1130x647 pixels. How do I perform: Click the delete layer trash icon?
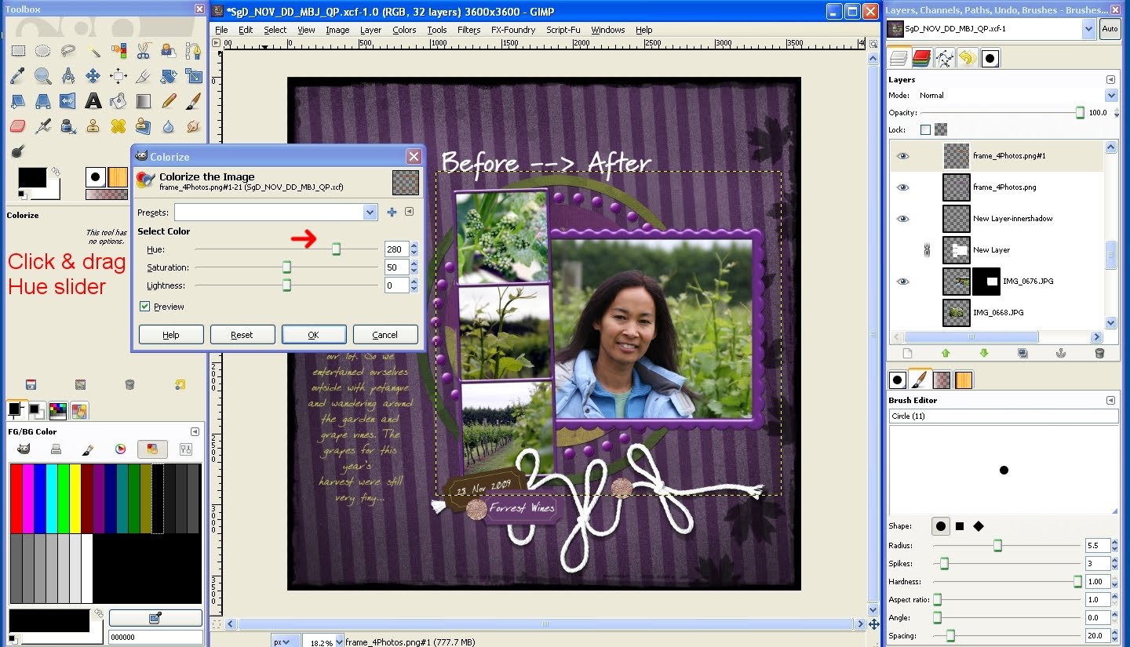click(x=1099, y=354)
